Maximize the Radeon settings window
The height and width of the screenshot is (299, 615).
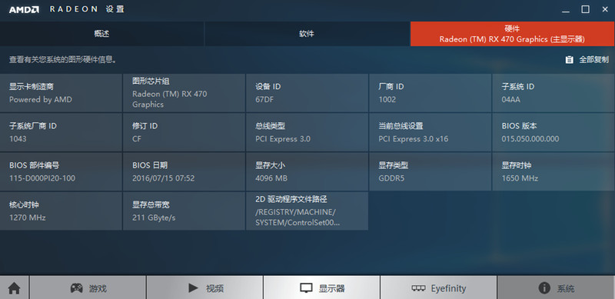point(585,9)
